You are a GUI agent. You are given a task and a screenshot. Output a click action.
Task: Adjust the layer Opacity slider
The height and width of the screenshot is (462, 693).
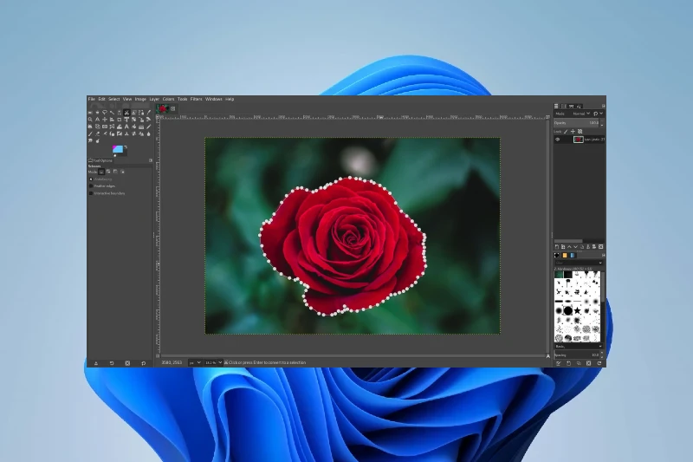coord(576,123)
